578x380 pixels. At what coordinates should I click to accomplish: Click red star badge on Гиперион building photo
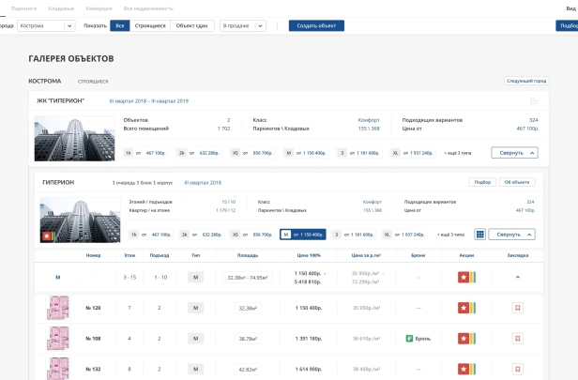point(46,236)
